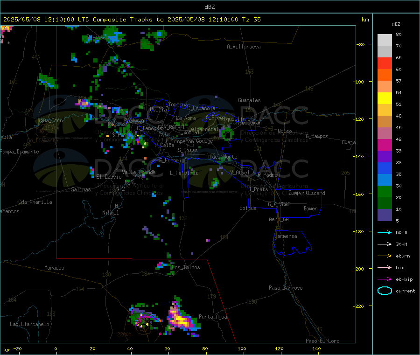
Task: Click the 'Paso_El_Loro' map label
Action: click(x=322, y=341)
